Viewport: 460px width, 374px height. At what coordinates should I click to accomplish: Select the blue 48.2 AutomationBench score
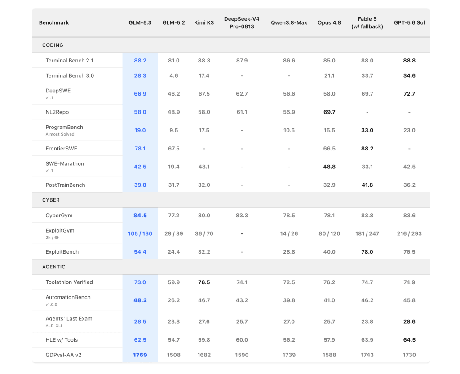(140, 300)
